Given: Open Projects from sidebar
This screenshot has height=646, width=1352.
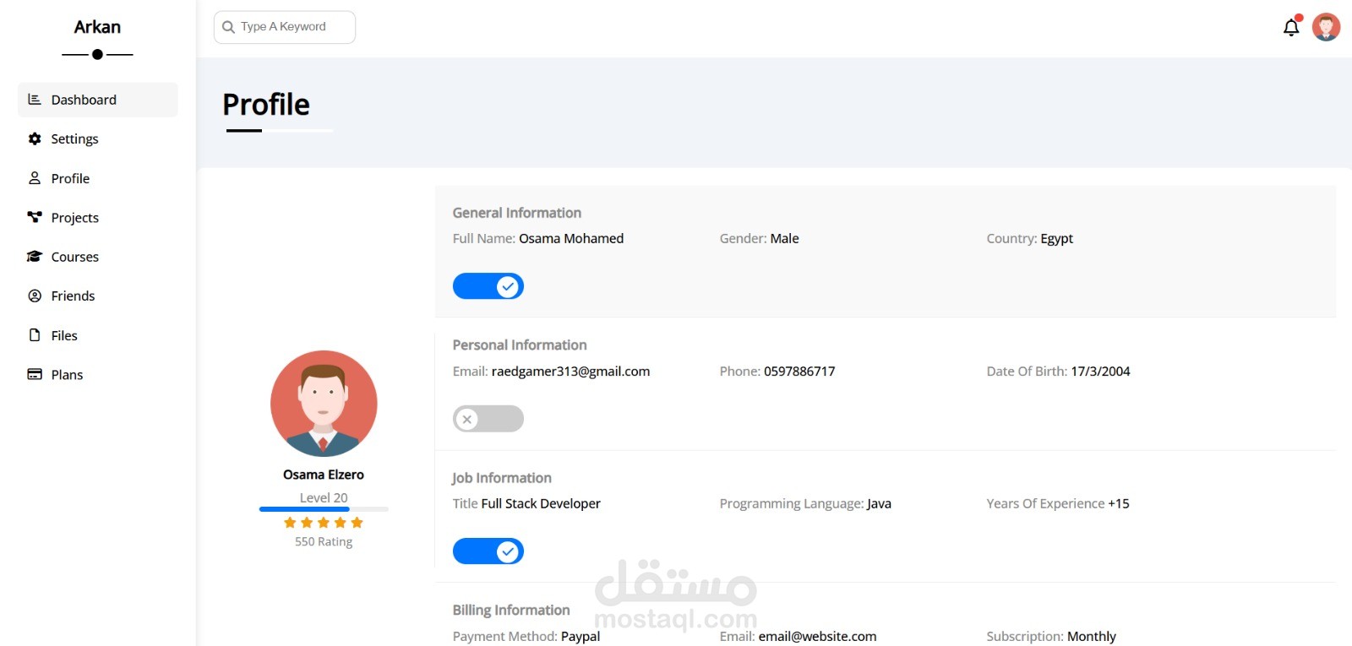Looking at the screenshot, I should pyautogui.click(x=98, y=217).
